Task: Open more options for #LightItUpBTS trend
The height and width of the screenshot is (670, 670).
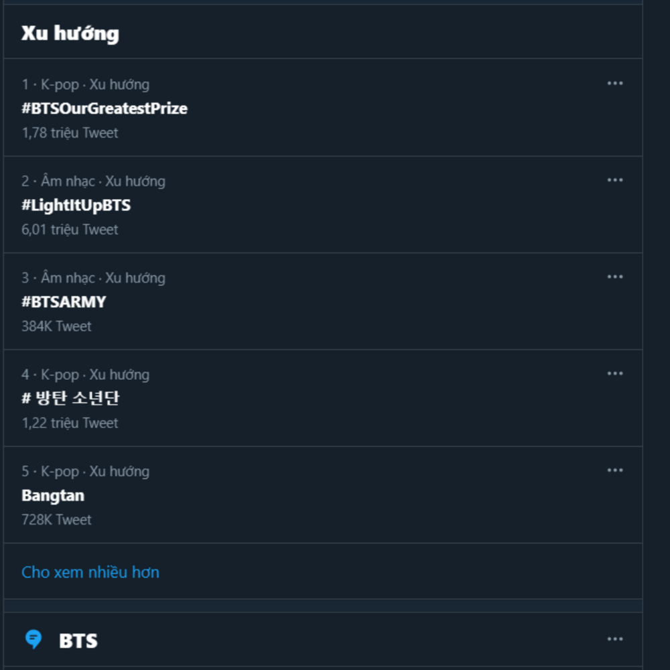Action: (x=614, y=180)
